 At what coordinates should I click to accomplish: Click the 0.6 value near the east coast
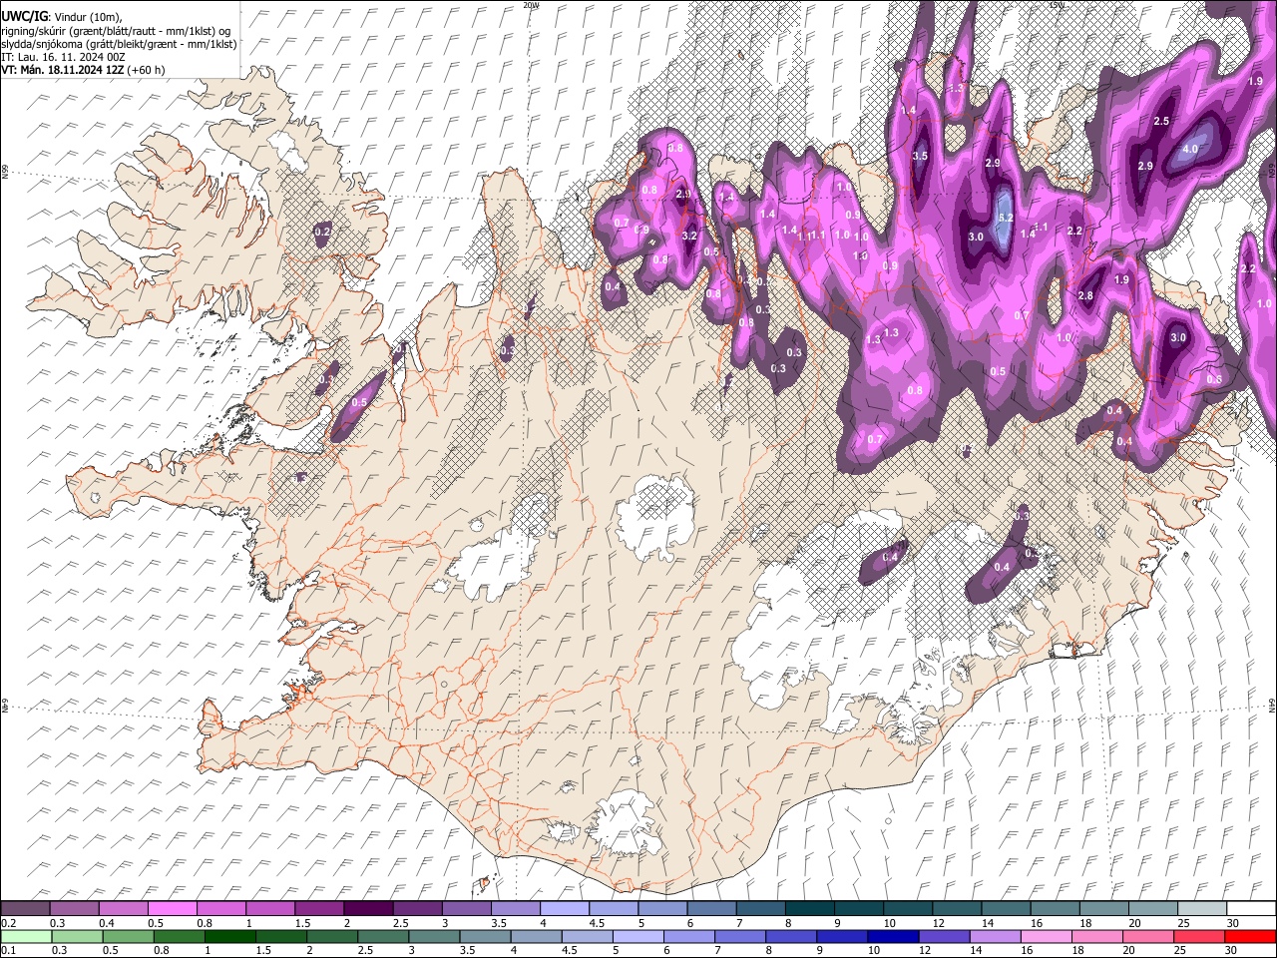pyautogui.click(x=1214, y=379)
